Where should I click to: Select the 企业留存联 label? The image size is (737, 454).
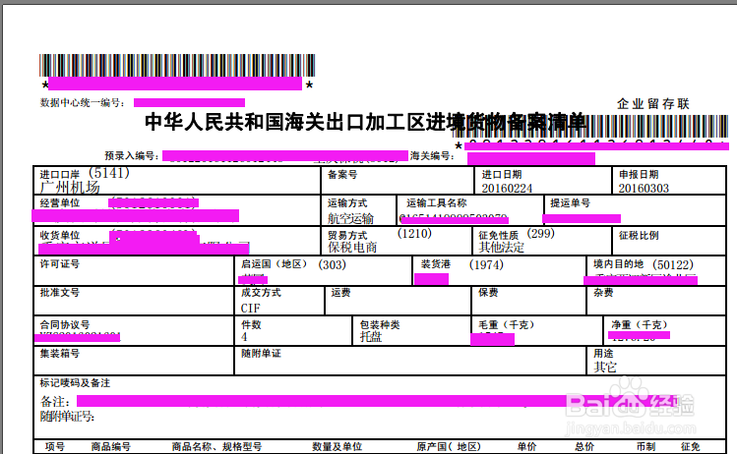(652, 104)
